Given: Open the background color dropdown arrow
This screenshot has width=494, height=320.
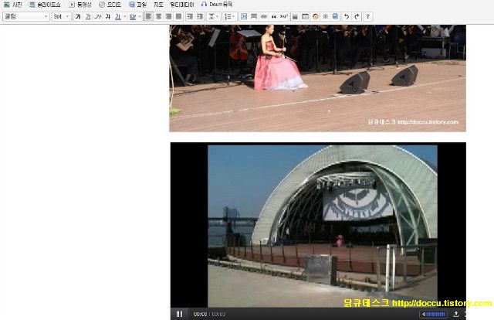Looking at the screenshot, I should coord(140,16).
